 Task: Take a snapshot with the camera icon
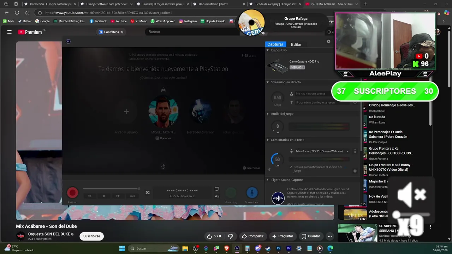(x=148, y=193)
